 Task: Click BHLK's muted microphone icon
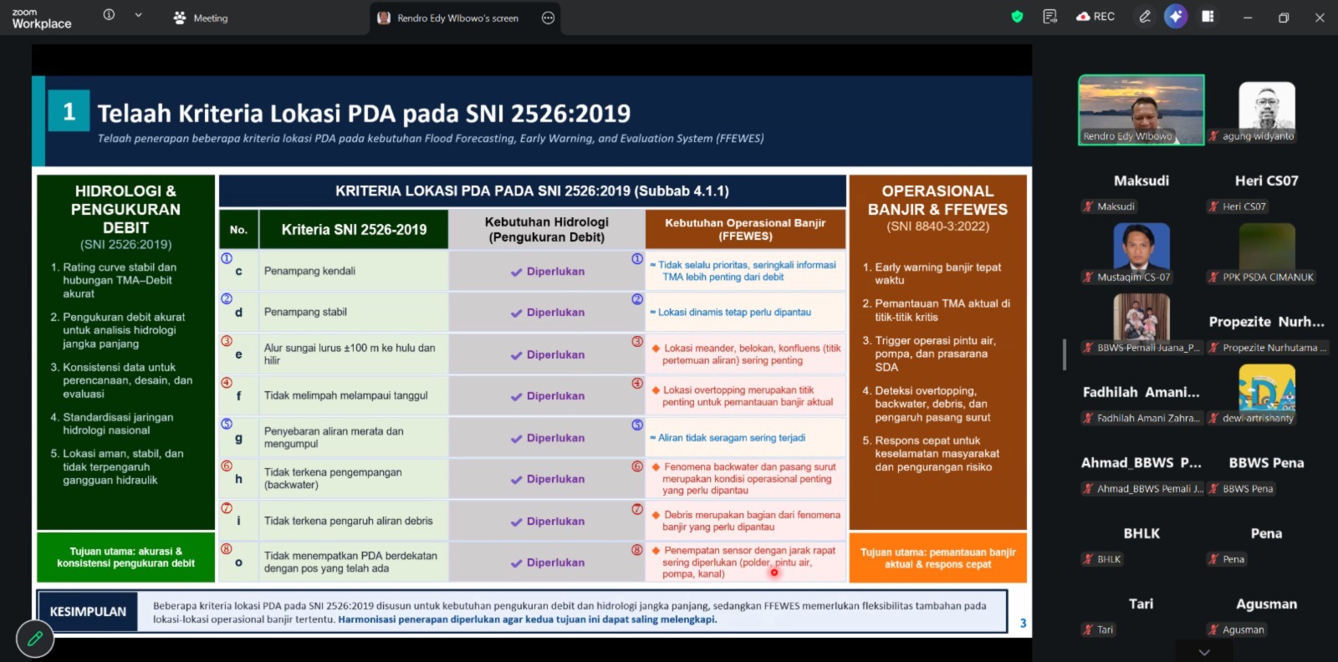point(1088,559)
